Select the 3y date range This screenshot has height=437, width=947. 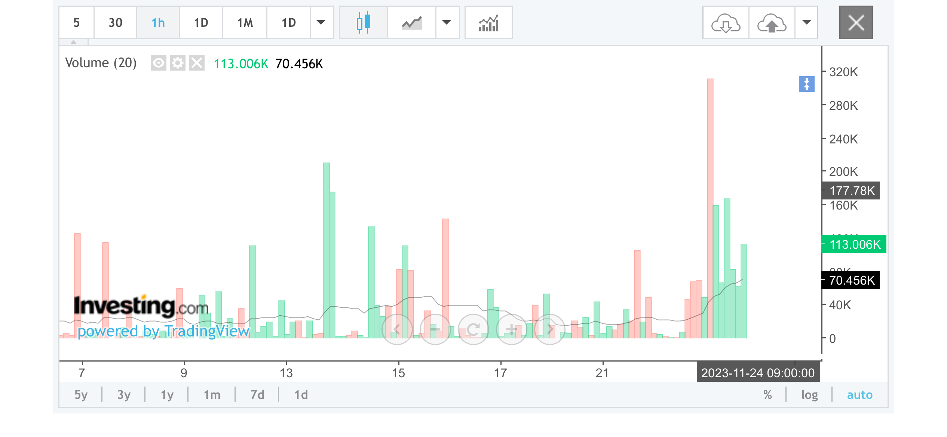[x=124, y=395]
